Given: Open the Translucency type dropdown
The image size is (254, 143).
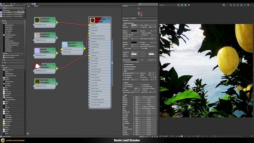Looking at the screenshot, I should point(135,52).
